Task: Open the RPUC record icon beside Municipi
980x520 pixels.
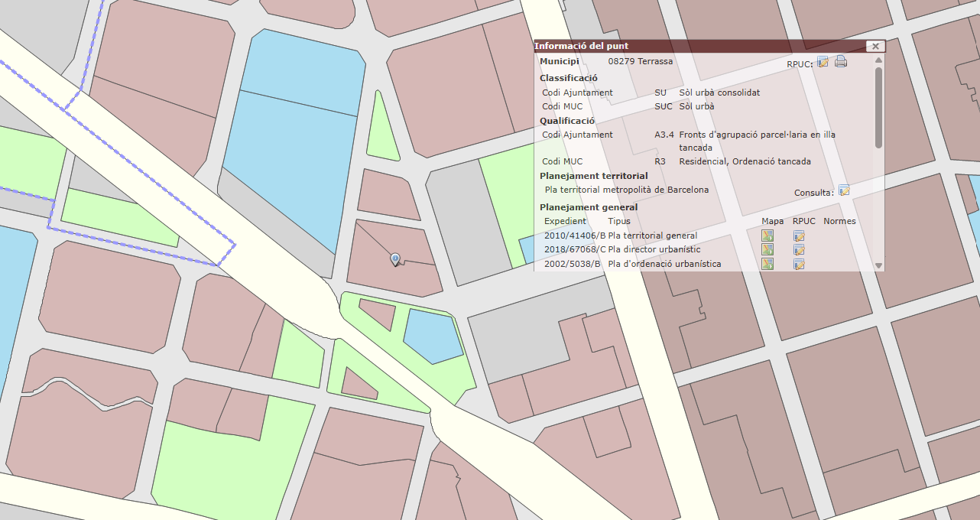Action: (823, 62)
